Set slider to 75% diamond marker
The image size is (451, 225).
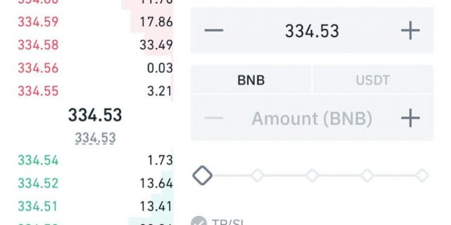(367, 175)
